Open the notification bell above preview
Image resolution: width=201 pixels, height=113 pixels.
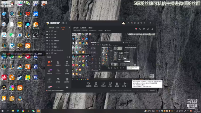[x=148, y=29]
